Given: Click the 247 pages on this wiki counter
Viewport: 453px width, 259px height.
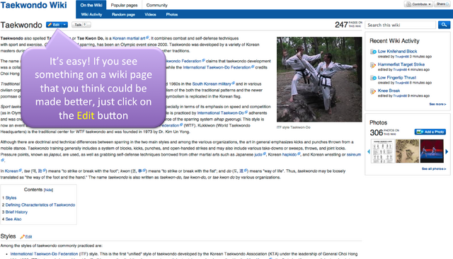Looking at the screenshot, I should coord(348,25).
